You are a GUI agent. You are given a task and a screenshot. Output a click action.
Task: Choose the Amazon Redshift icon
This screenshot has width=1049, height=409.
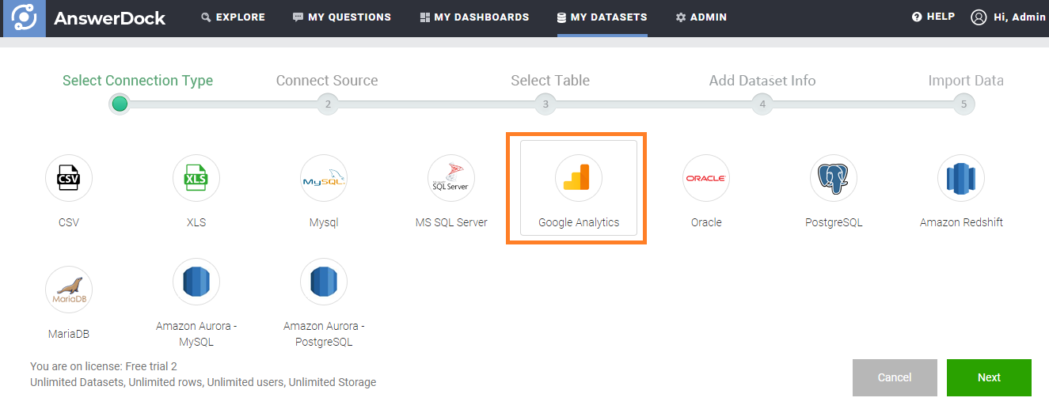(961, 178)
